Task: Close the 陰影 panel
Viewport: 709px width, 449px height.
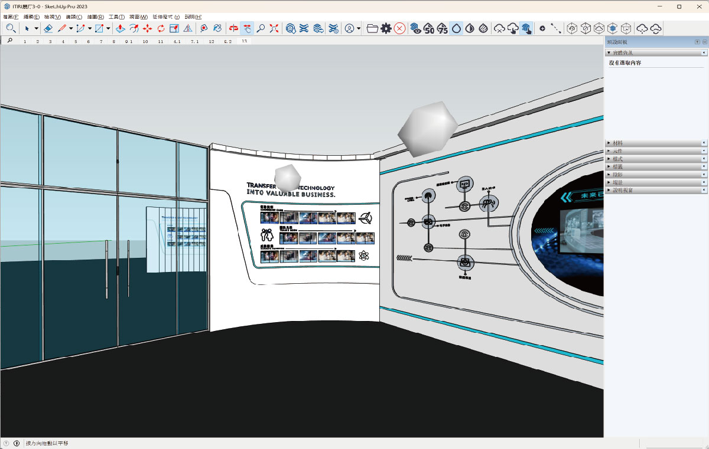Action: [x=704, y=175]
